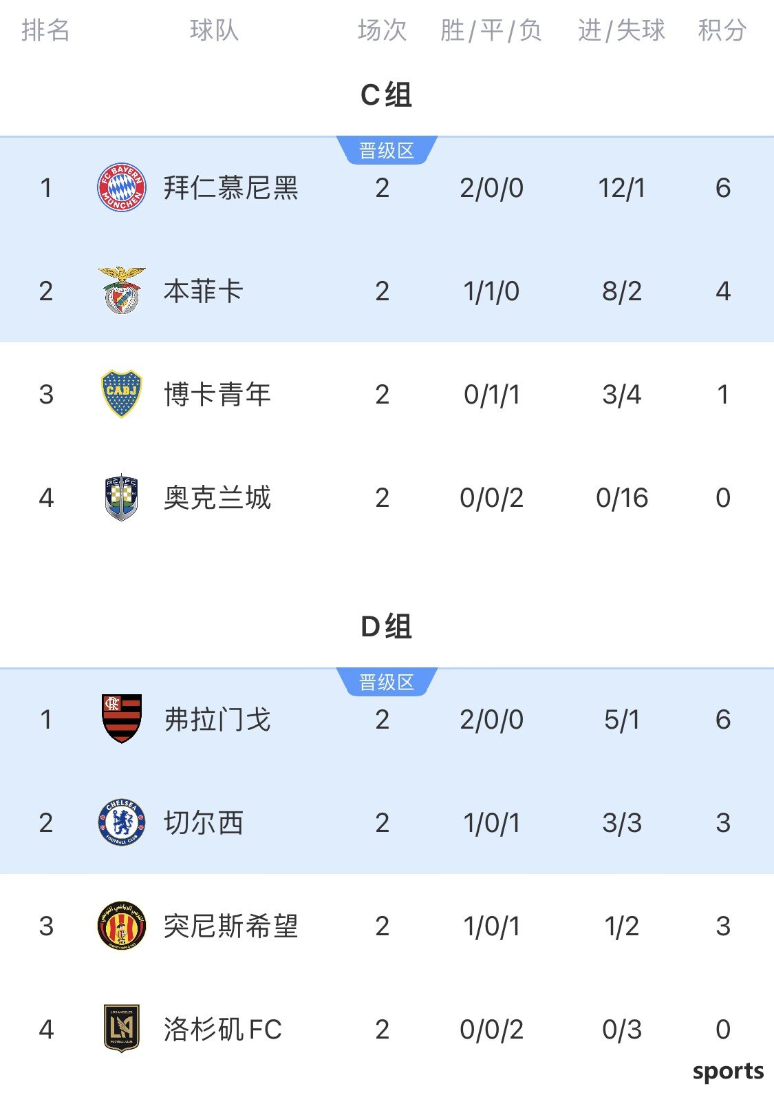Click the Flamengo striped shield logo
Viewport: 774px width, 1093px height.
122,719
